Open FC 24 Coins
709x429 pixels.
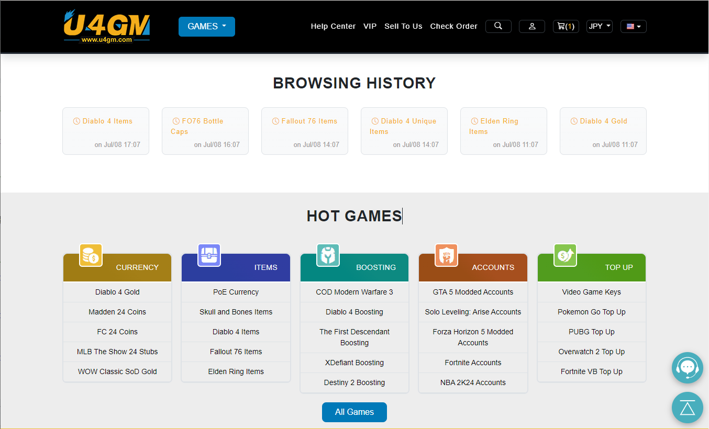tap(117, 332)
